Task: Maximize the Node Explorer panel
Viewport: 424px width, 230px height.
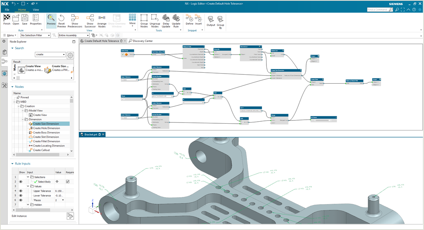Action: [74, 42]
